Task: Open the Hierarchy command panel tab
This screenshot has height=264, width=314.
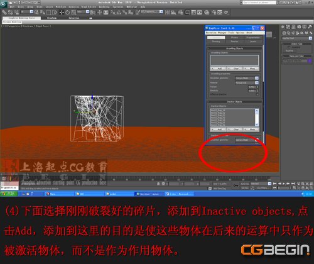Action: 293,27
